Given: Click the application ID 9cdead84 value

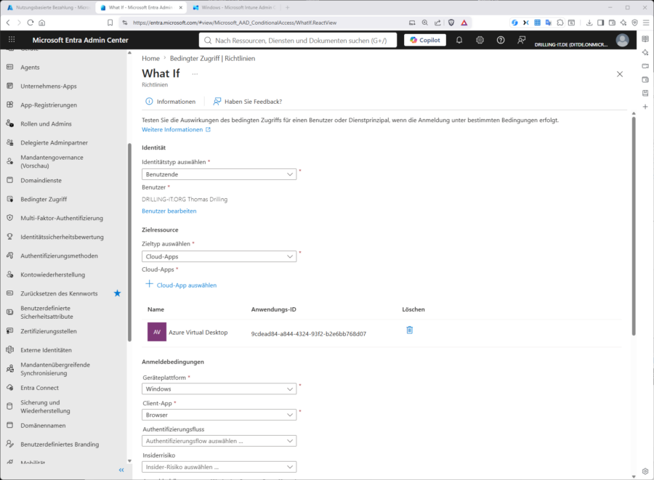Looking at the screenshot, I should pos(309,334).
